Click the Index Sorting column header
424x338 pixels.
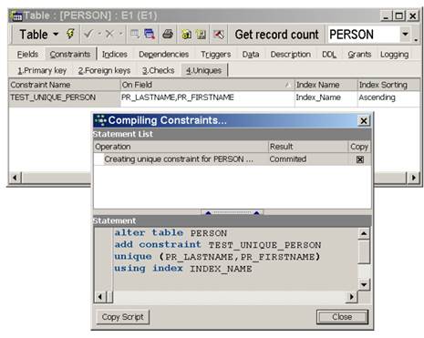click(x=388, y=85)
